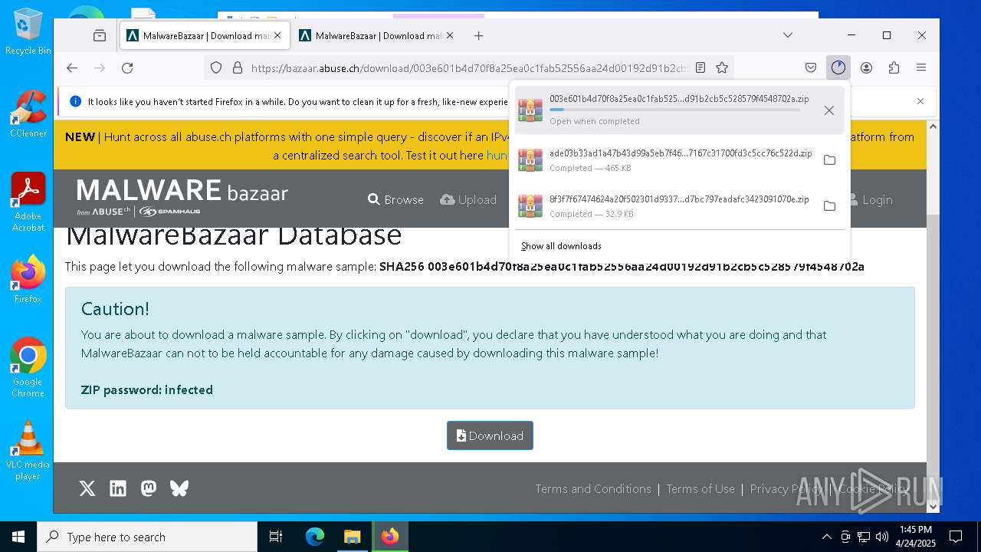Click the Download malware sample button
This screenshot has height=552, width=981.
[490, 435]
